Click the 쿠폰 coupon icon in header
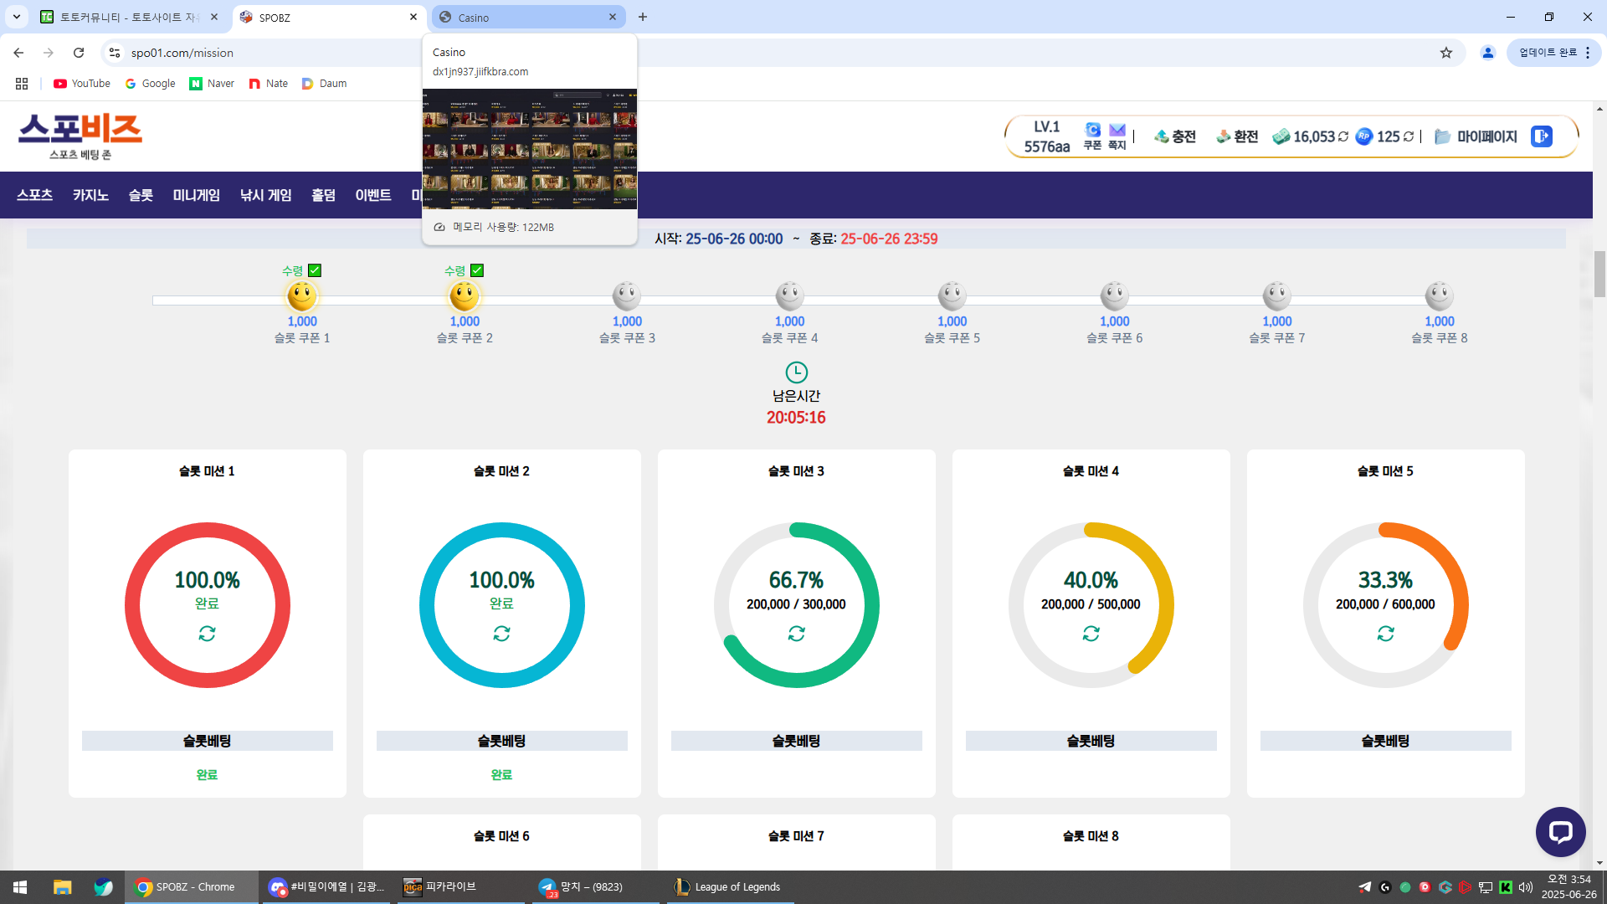The height and width of the screenshot is (904, 1607). point(1092,136)
